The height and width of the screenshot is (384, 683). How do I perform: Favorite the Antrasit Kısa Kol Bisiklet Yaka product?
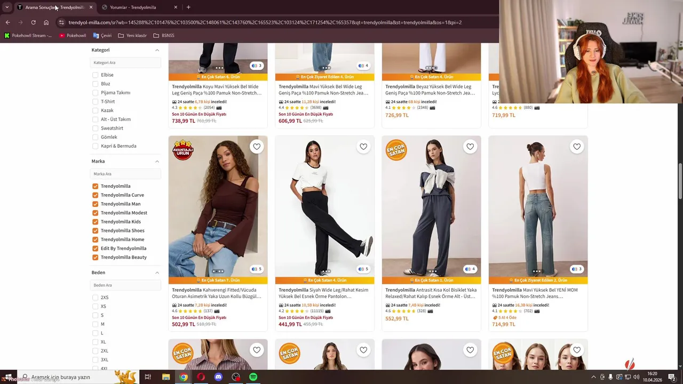(x=470, y=147)
